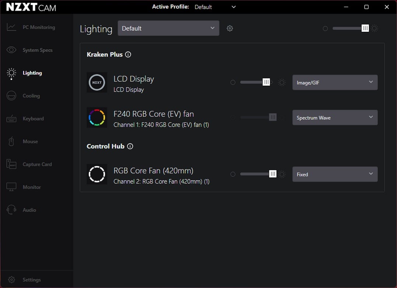Minimize the NZXT CAM window

[x=346, y=7]
